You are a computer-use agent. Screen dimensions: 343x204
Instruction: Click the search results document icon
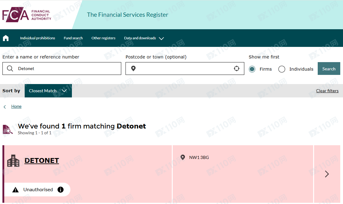click(8, 129)
